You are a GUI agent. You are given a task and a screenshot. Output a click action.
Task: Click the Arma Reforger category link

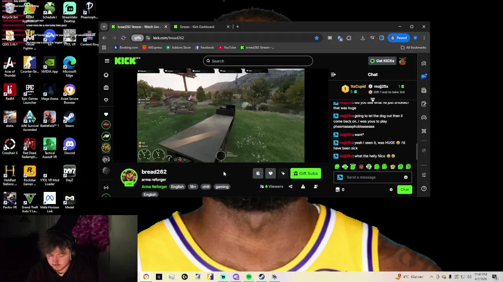point(154,187)
